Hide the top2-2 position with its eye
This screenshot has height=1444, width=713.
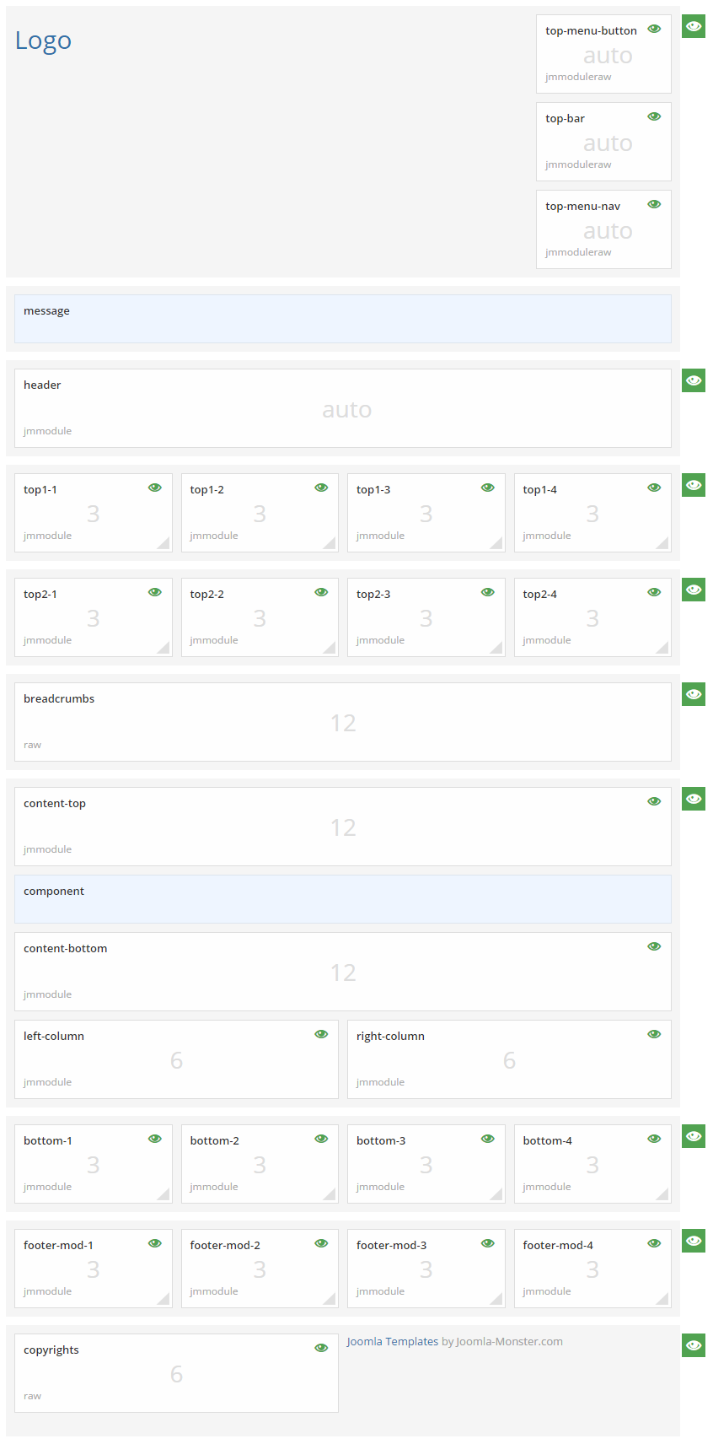click(x=321, y=592)
